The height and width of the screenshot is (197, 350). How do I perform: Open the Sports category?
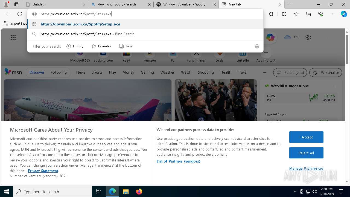tap(97, 72)
